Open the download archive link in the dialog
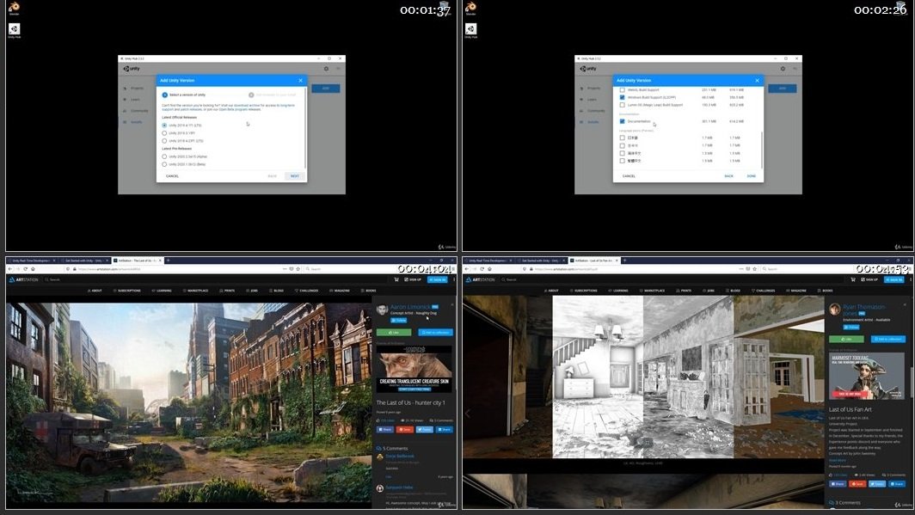This screenshot has width=915, height=515. click(247, 106)
